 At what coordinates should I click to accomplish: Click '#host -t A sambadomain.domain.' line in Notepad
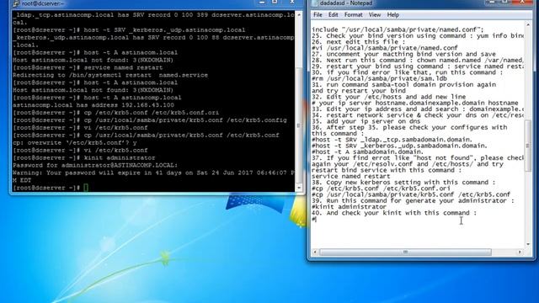point(368,151)
